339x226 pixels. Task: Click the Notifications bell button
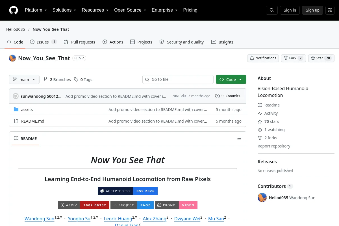(x=263, y=58)
